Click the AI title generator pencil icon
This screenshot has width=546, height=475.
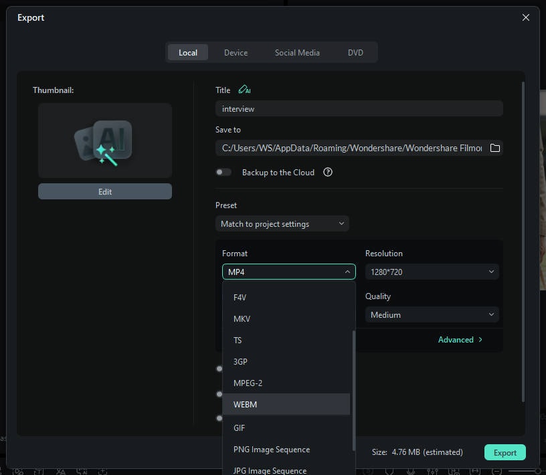click(x=244, y=90)
